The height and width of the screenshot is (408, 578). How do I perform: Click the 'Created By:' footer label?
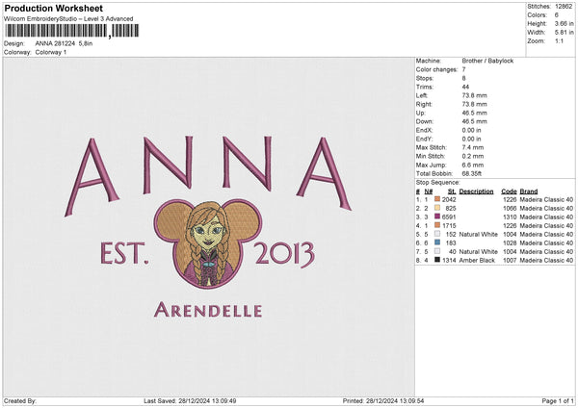[20, 400]
